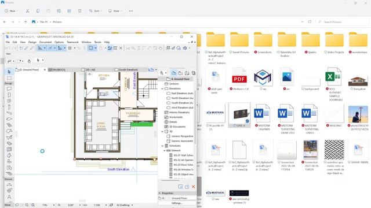This screenshot has width=371, height=208.
Task: Open the File menu in ARCHICAD
Action: (8, 42)
